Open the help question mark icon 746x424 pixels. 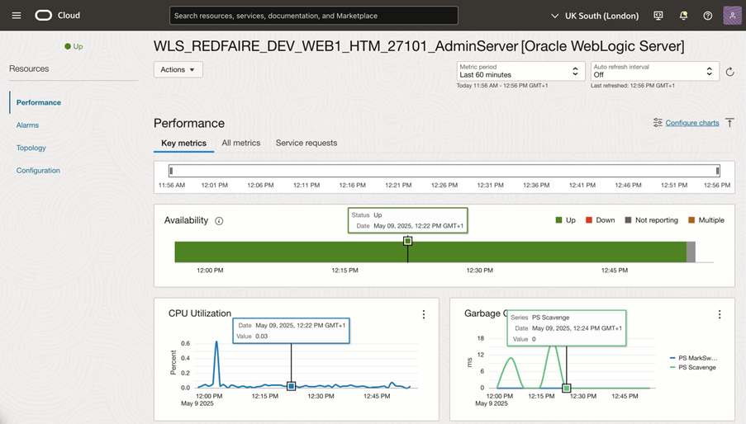707,16
